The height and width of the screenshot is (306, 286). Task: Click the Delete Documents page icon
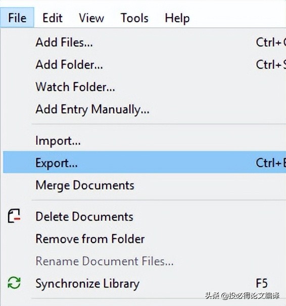[14, 216]
